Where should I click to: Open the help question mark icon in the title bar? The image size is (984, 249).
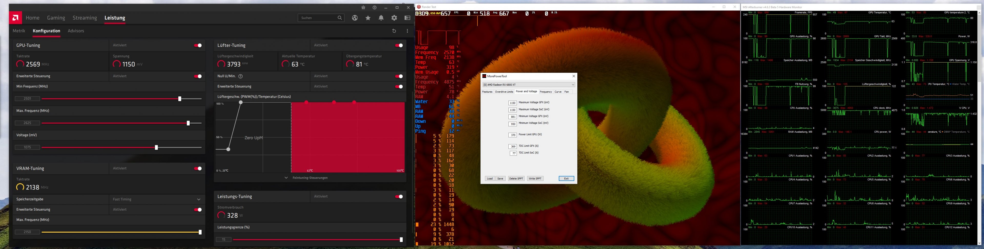374,8
